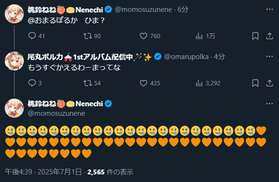The width and height of the screenshot is (279, 182).
Task: Open more options on the first tweet
Action: coord(269,9)
